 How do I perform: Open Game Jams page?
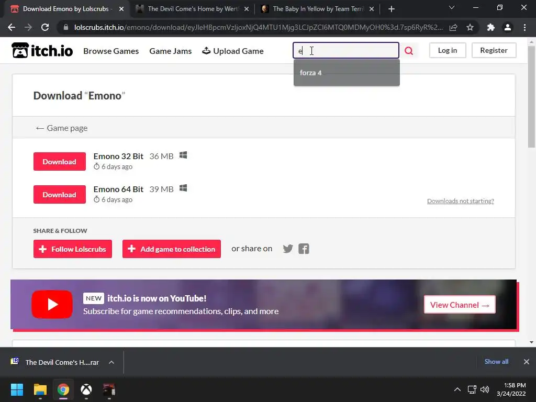(x=170, y=51)
